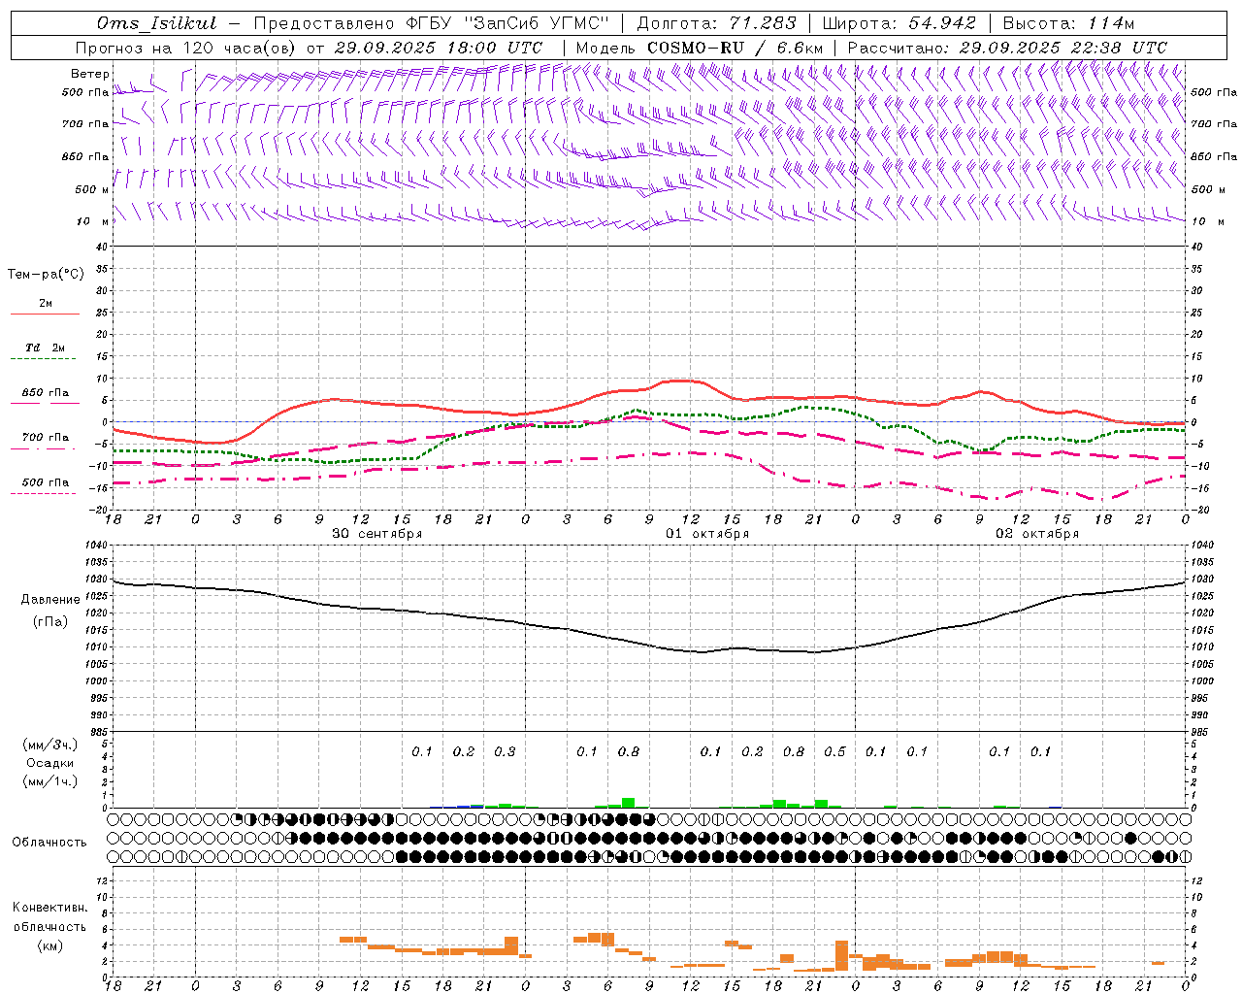
Task: Click the "Ветер" panel label
Action: pos(90,74)
